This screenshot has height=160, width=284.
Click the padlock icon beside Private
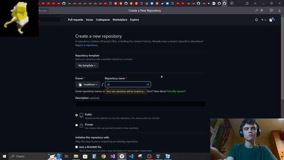tap(81, 125)
